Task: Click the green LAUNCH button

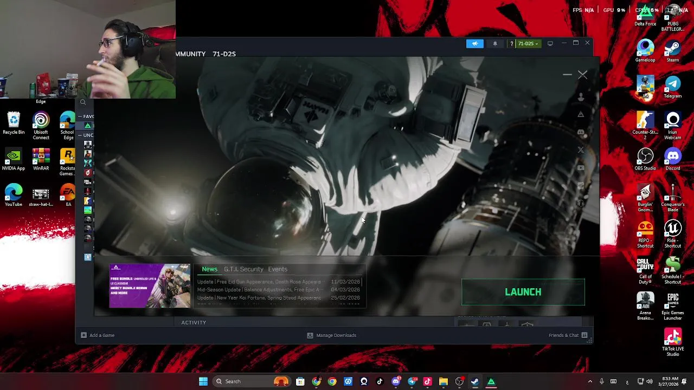Action: pyautogui.click(x=523, y=292)
